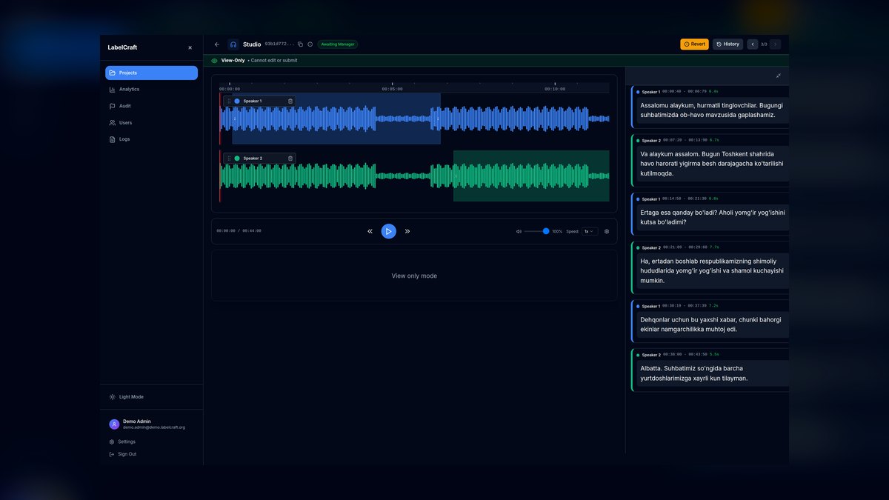889x500 pixels.
Task: Open the Projects section
Action: [x=151, y=73]
